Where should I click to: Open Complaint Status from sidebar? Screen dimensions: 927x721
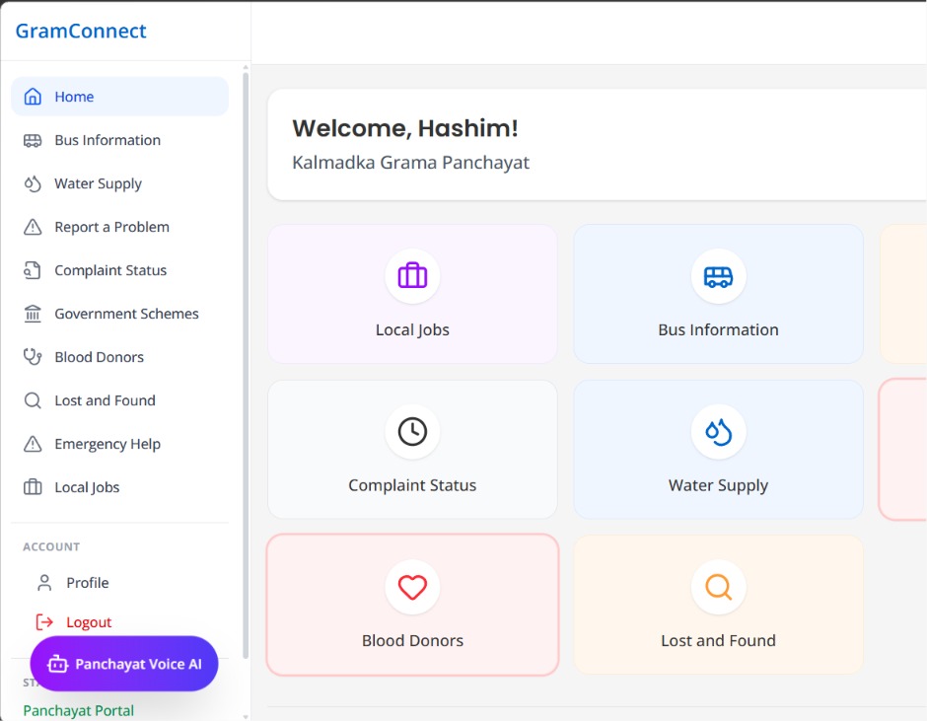coord(120,270)
